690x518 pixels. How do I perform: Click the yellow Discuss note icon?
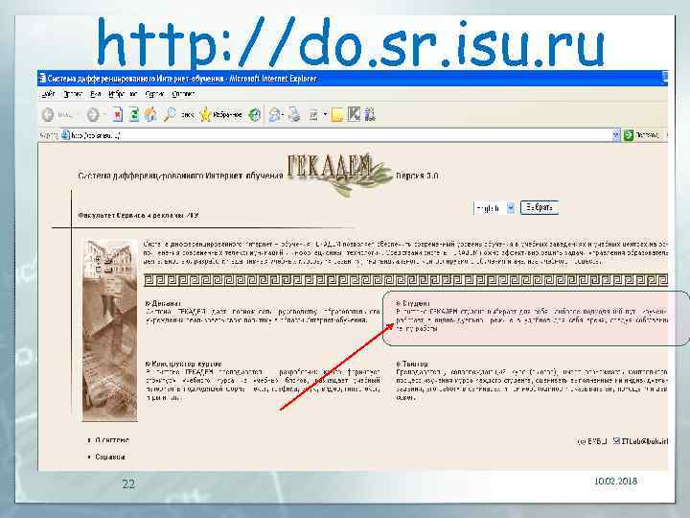(337, 115)
